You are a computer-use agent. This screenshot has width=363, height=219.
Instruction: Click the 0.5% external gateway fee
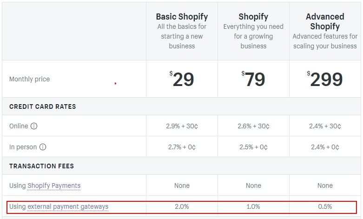tap(325, 206)
